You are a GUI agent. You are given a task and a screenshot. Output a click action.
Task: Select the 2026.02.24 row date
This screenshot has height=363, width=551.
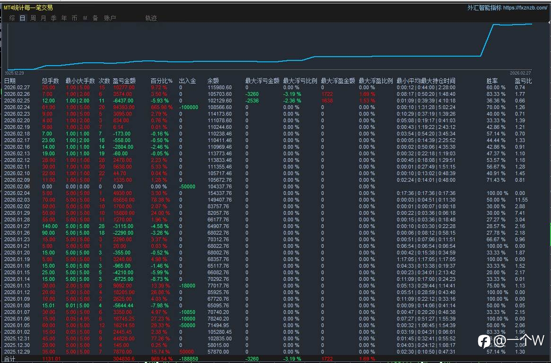pos(17,107)
